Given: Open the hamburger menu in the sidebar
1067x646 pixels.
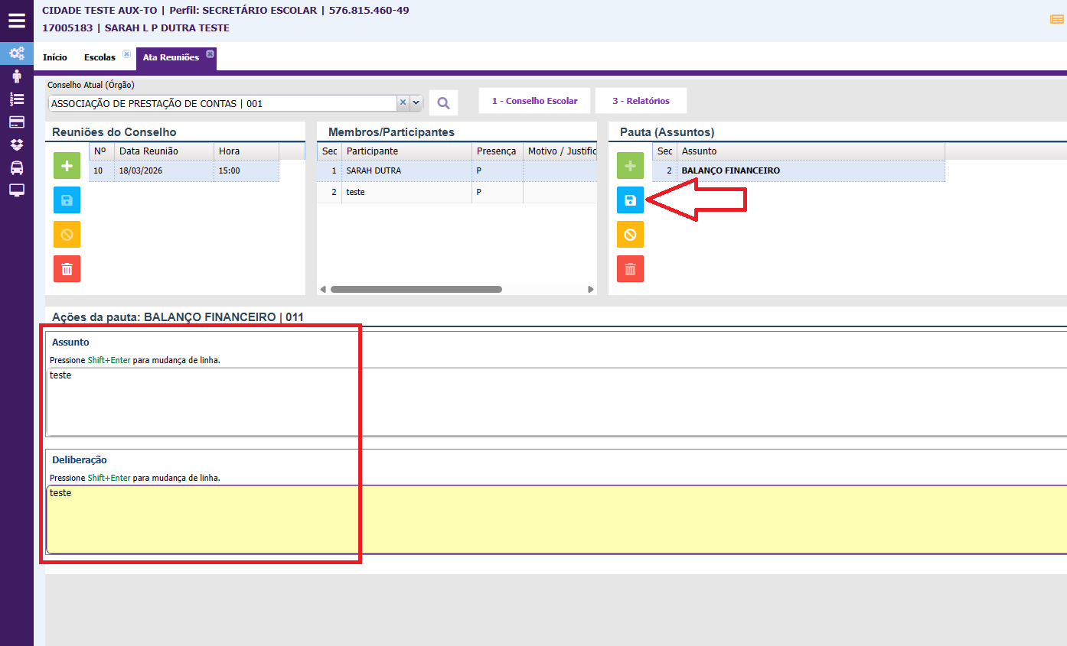Looking at the screenshot, I should (17, 21).
